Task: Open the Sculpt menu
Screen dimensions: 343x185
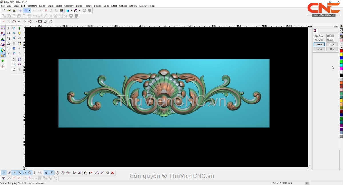Action: pos(59,6)
